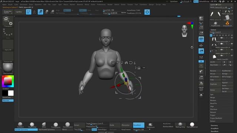
Task: Toggle the Gizmo 3D button
Action: click(147, 12)
